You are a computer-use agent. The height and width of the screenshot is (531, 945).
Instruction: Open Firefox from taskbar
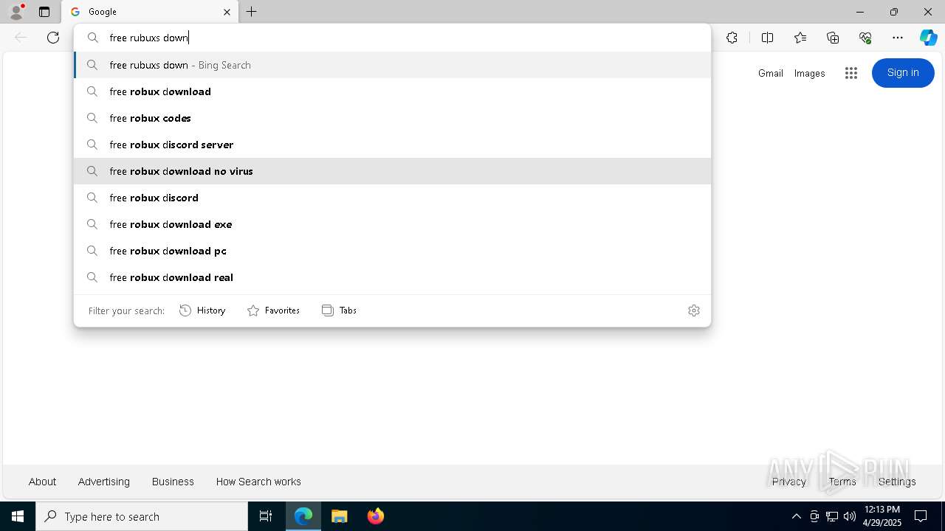tap(375, 516)
